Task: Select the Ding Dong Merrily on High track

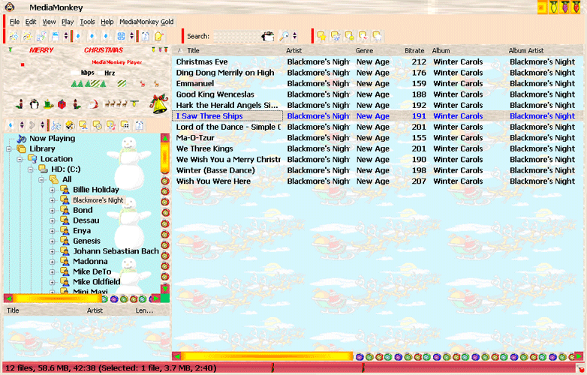Action: (x=378, y=73)
